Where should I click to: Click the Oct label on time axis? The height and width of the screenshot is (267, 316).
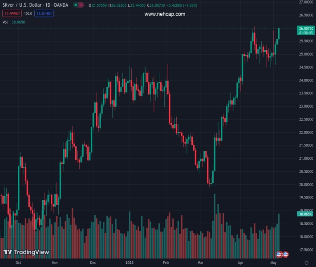tap(18, 263)
